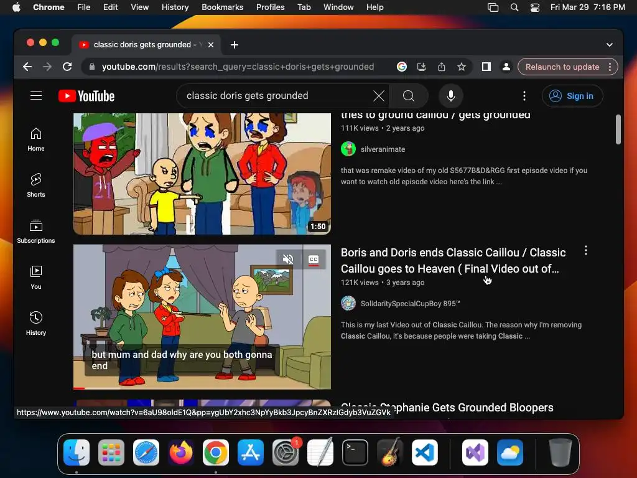637x478 pixels.
Task: Expand the tab search chevron
Action: (x=610, y=45)
